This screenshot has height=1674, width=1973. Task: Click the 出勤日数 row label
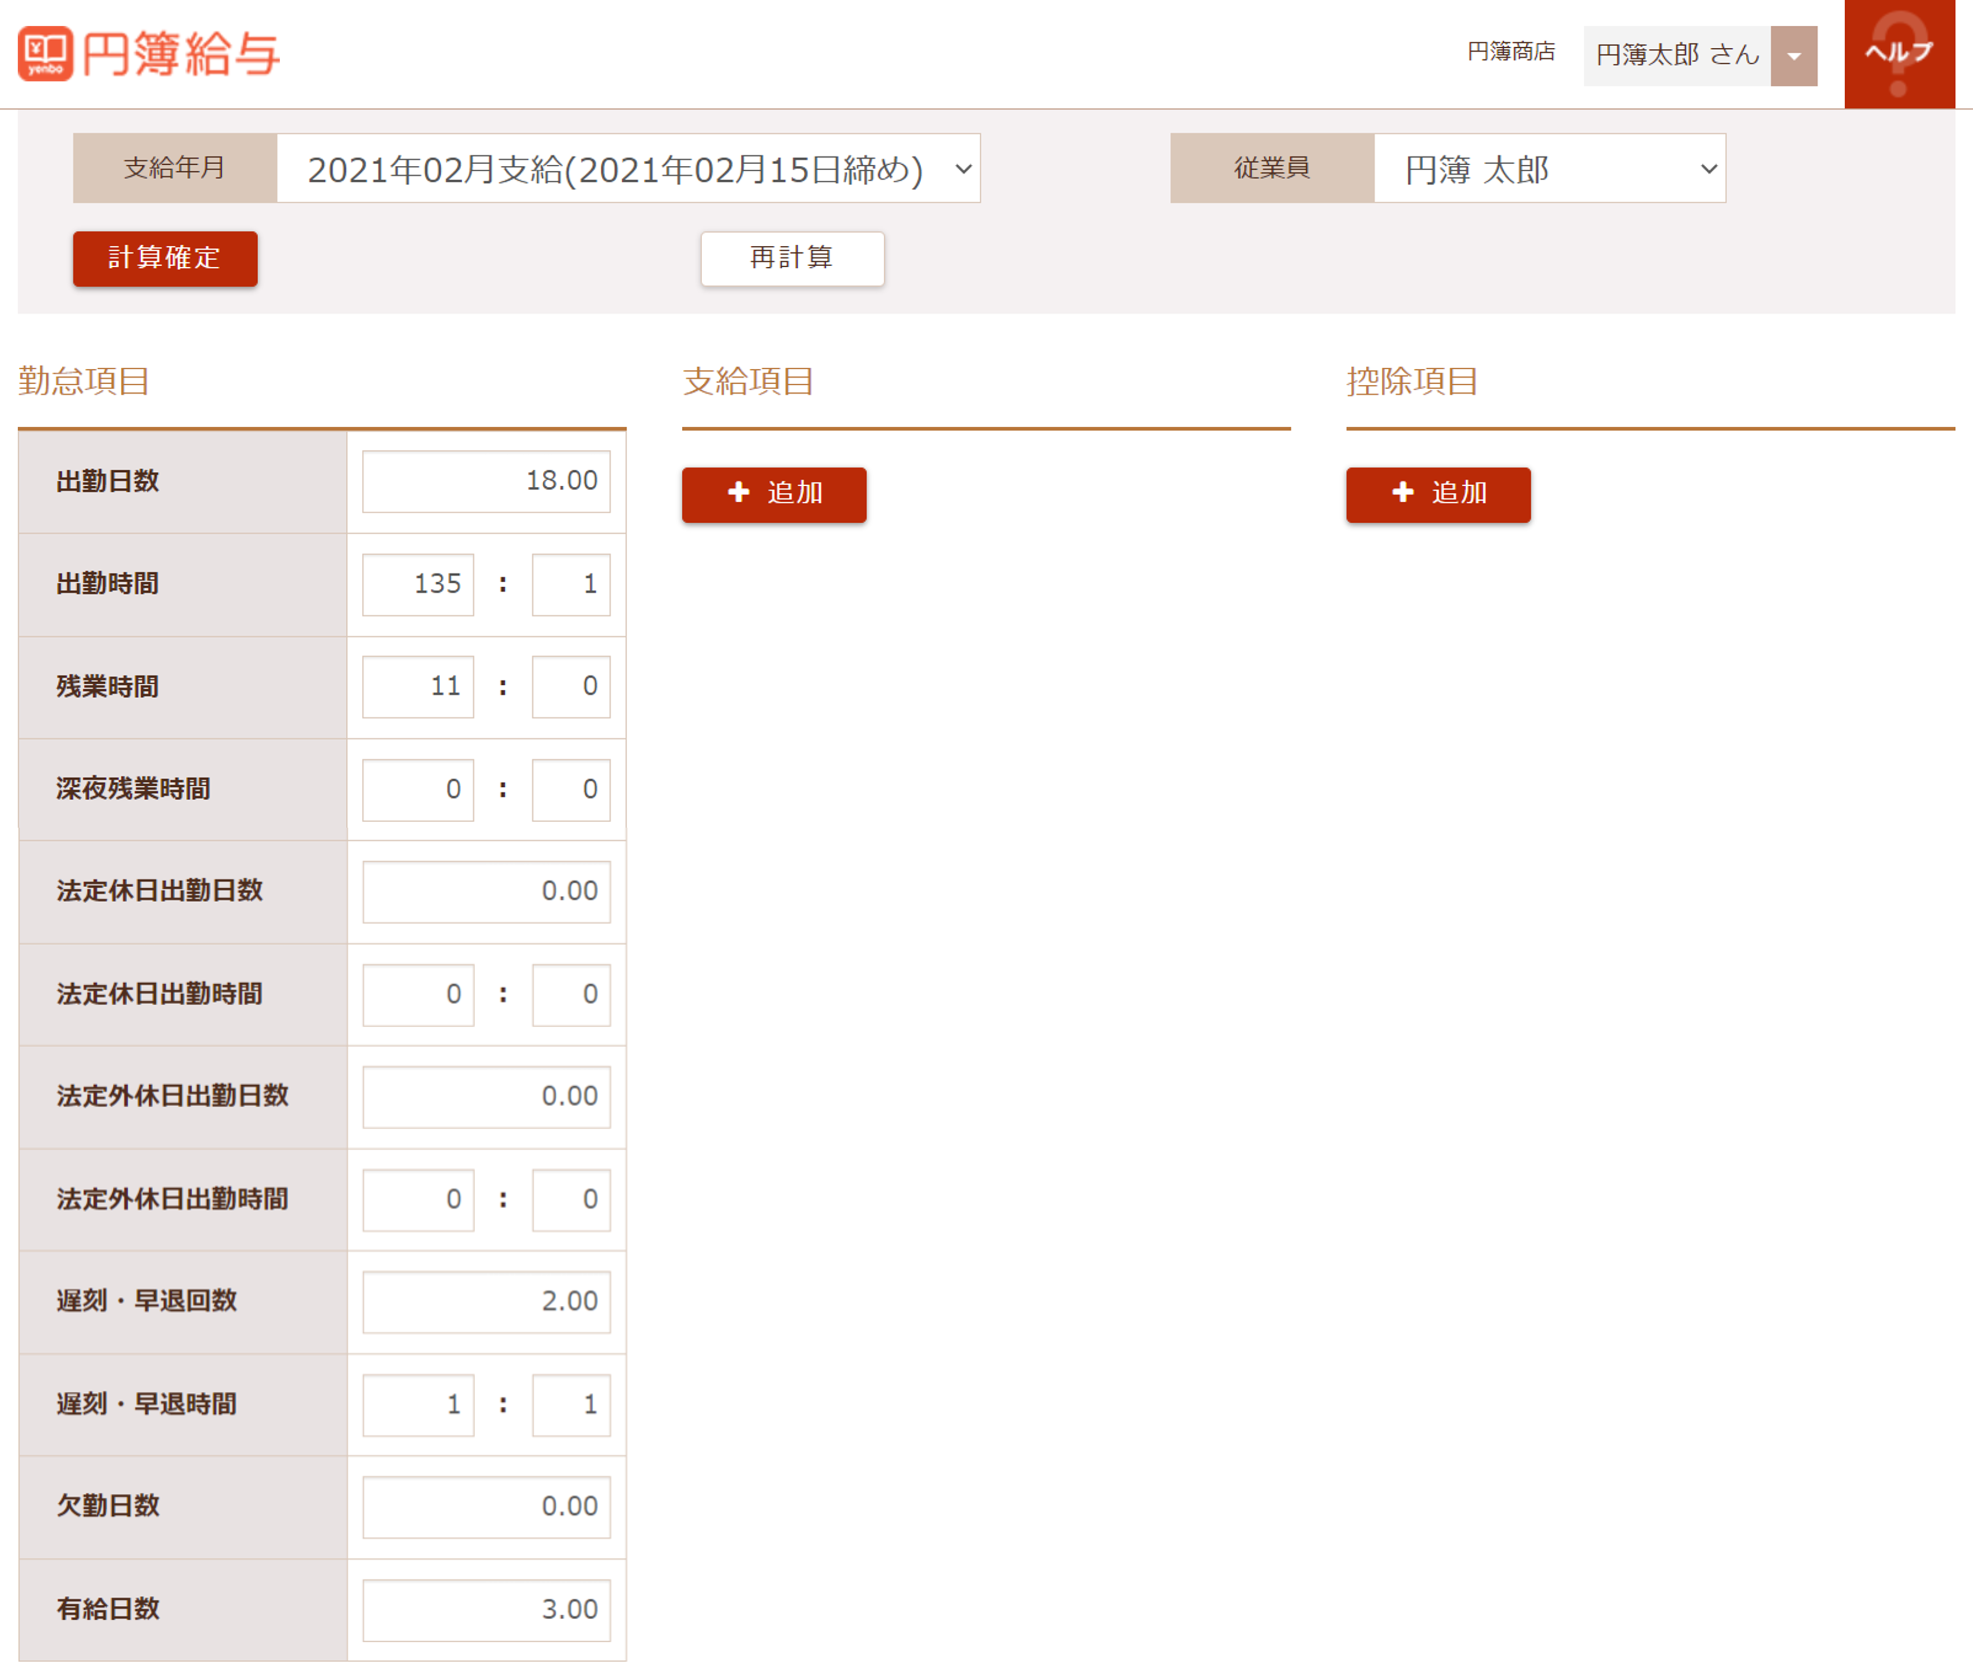tap(107, 482)
